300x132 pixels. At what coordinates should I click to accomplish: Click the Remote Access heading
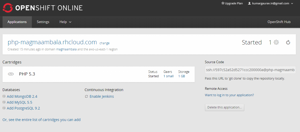[216, 89]
